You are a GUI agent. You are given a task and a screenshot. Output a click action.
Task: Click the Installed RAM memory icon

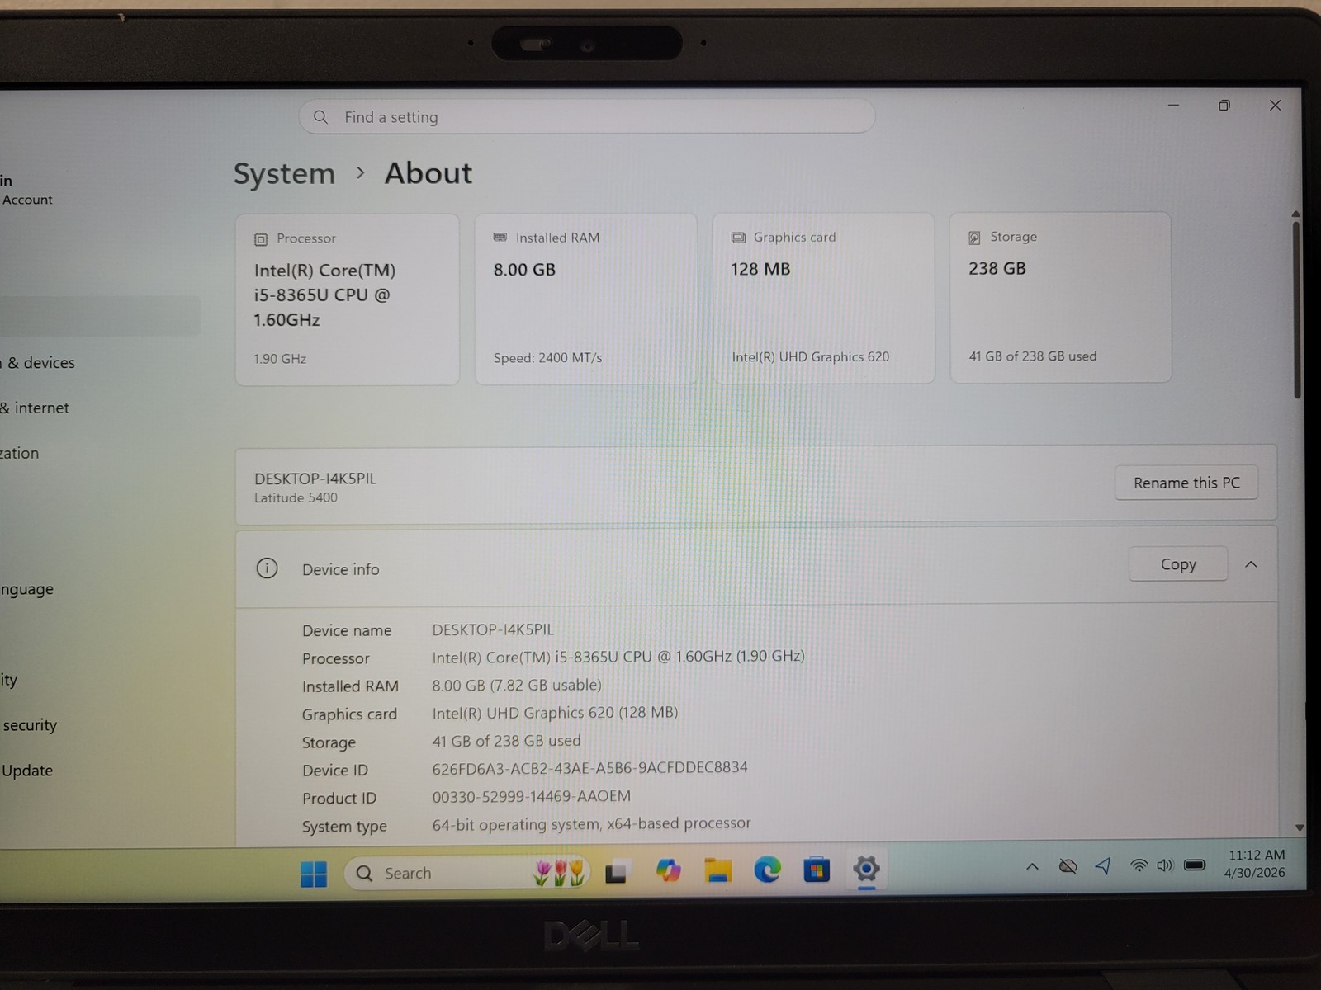click(500, 238)
